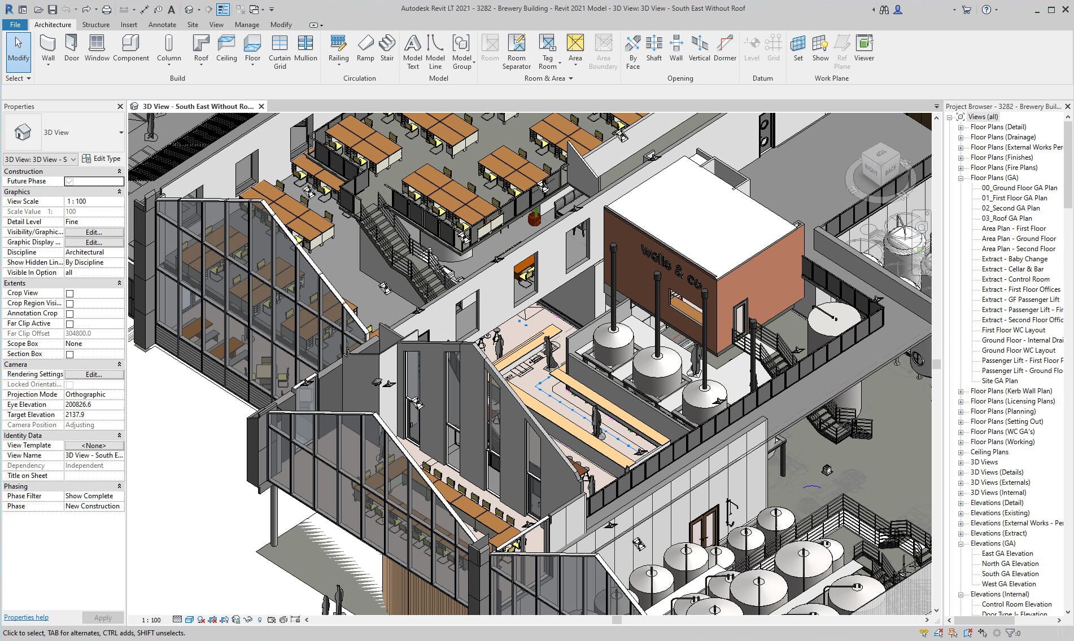Open the View Scale dropdown in Properties

pyautogui.click(x=94, y=201)
